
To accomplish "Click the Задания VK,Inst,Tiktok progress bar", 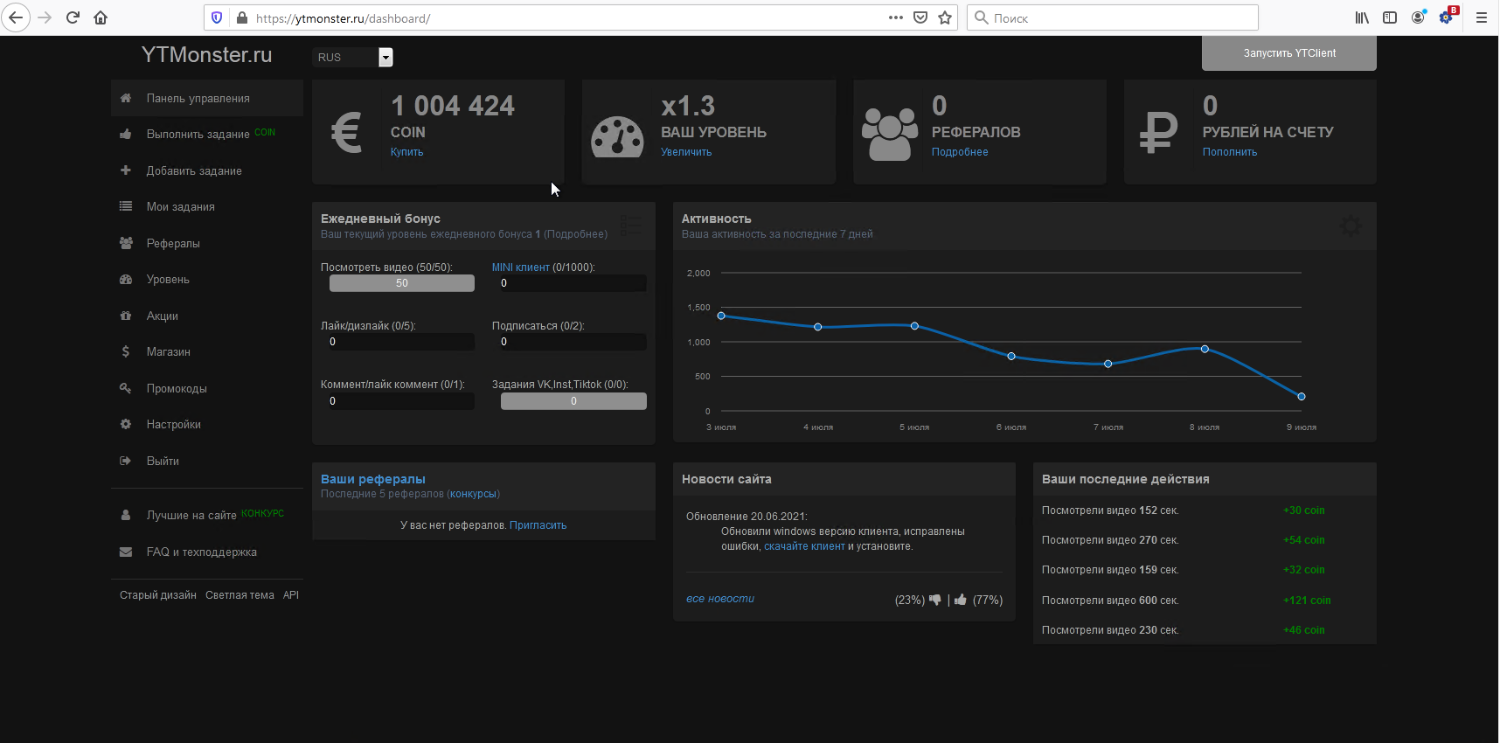I will (573, 401).
